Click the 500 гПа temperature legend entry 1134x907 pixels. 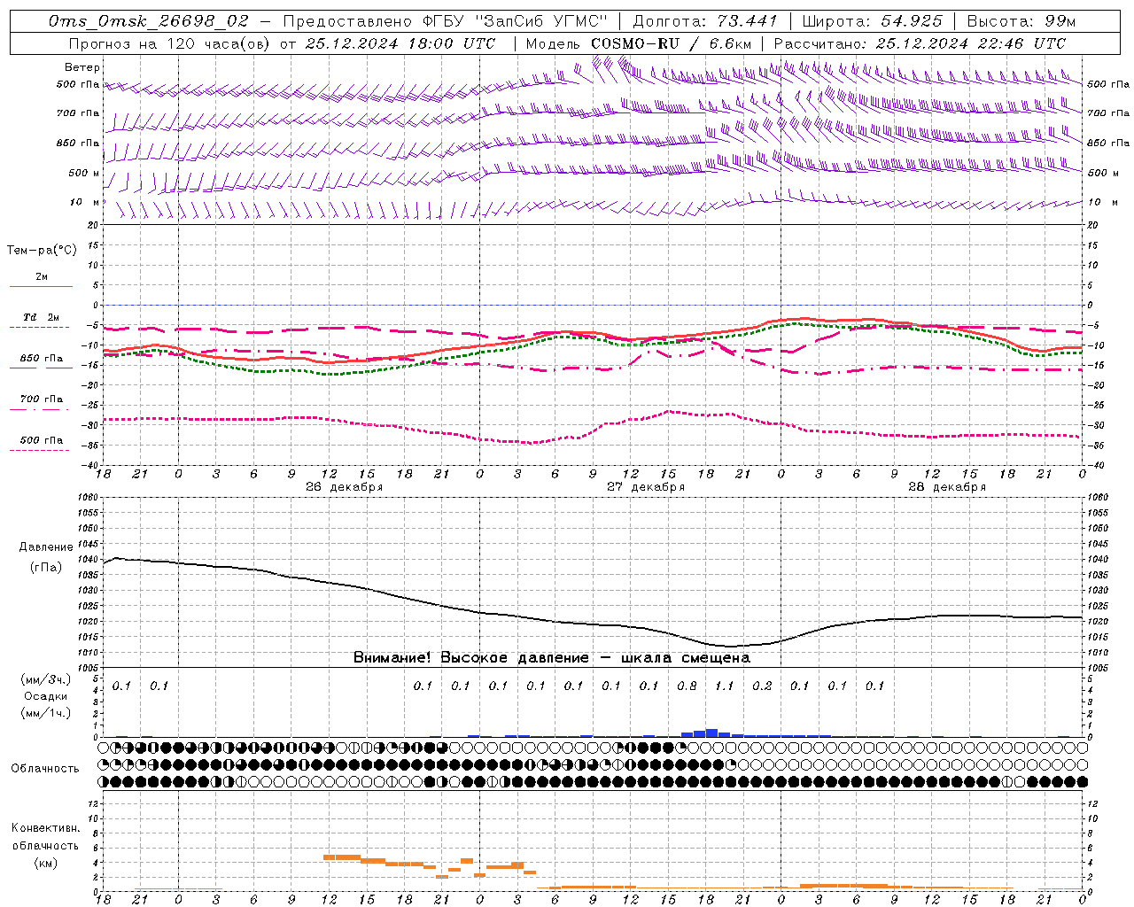(x=42, y=440)
